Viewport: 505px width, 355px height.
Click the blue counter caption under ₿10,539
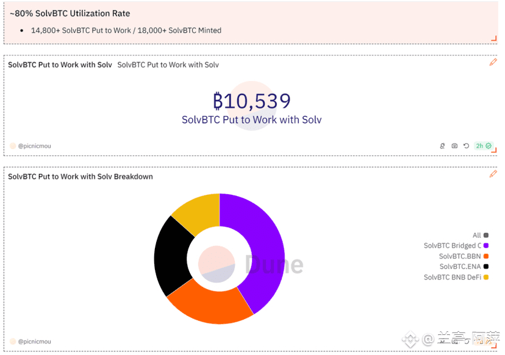point(251,120)
